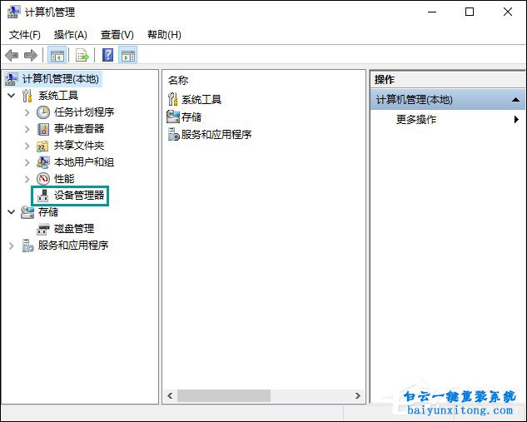Image resolution: width=527 pixels, height=422 pixels.
Task: Open the 操作(A) menu
Action: point(70,35)
